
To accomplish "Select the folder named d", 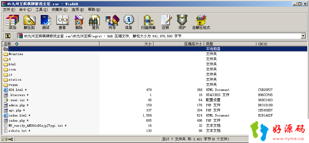I will 10,59.
